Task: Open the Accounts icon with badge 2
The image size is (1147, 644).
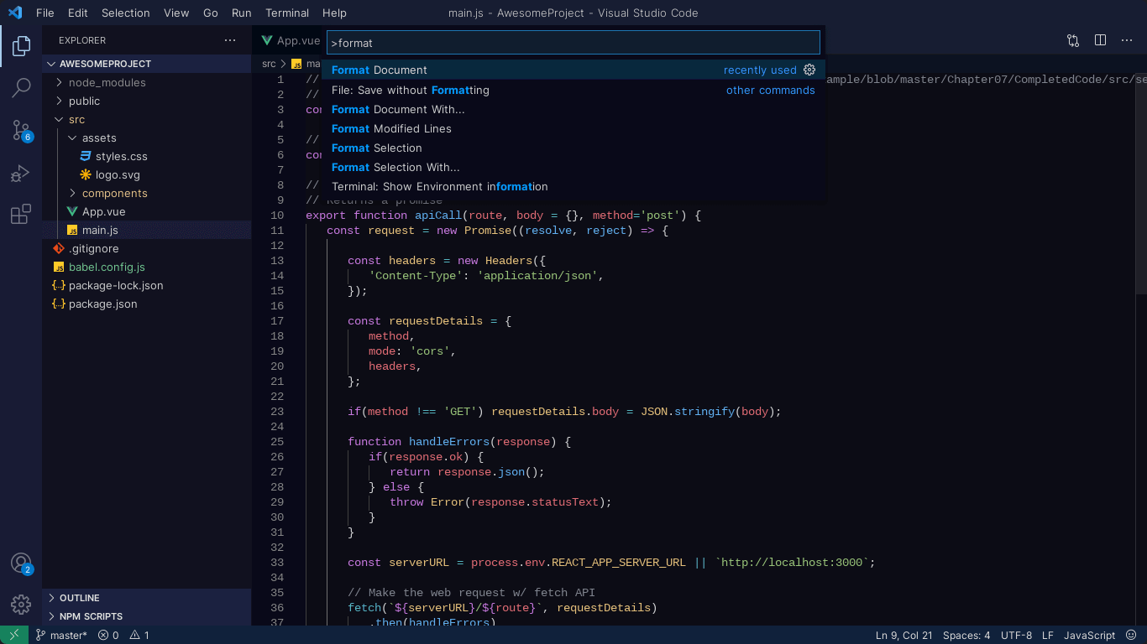Action: [x=21, y=563]
